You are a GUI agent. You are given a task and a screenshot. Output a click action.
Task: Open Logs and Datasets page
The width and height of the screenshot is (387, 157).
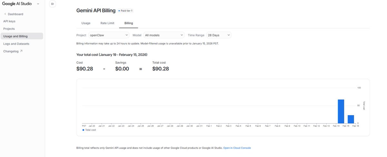click(x=16, y=44)
